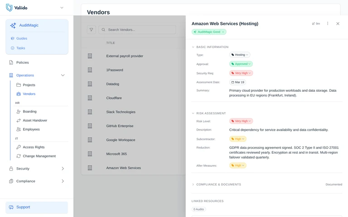The height and width of the screenshot is (217, 348).
Task: Click the Vendors sidebar icon
Action: [19, 94]
